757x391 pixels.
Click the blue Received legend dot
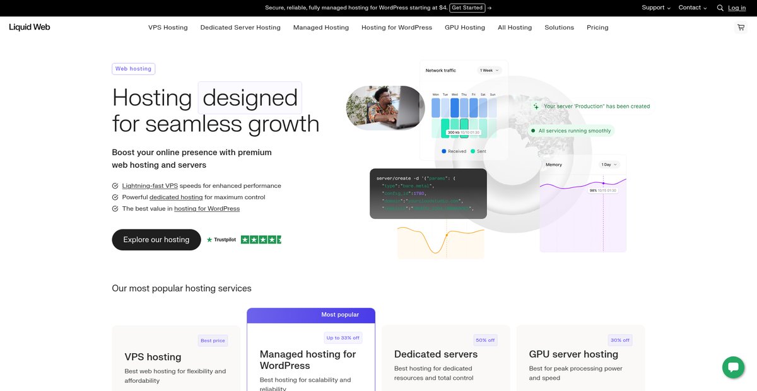tap(444, 151)
